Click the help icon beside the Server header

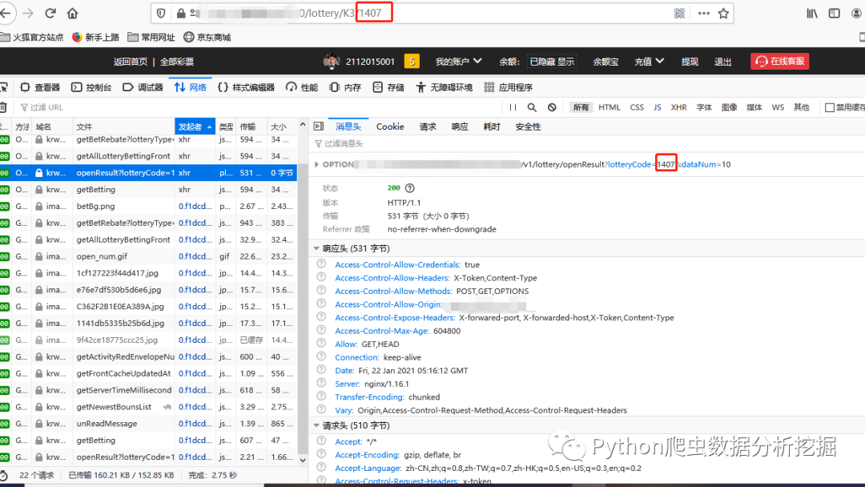(x=321, y=383)
